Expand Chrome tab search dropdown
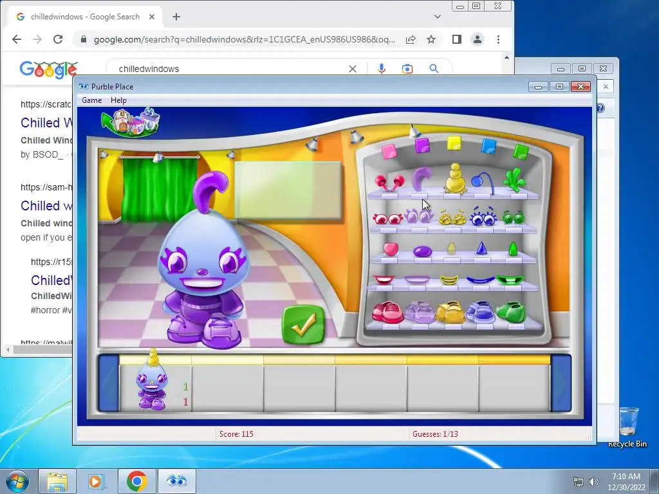 (438, 17)
